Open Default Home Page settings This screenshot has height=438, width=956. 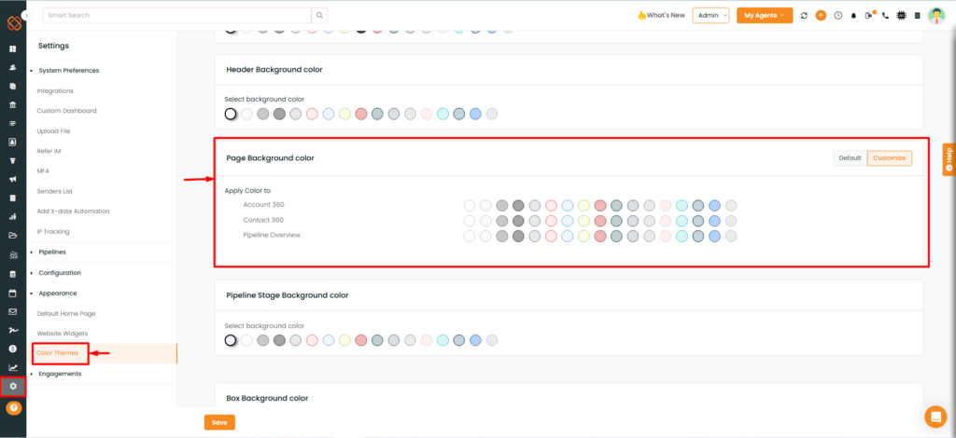[66, 313]
